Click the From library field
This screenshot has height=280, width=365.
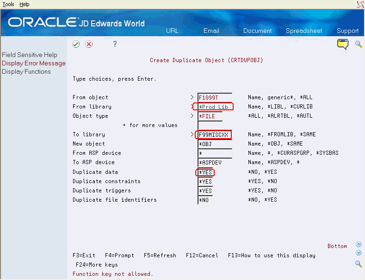click(x=215, y=107)
